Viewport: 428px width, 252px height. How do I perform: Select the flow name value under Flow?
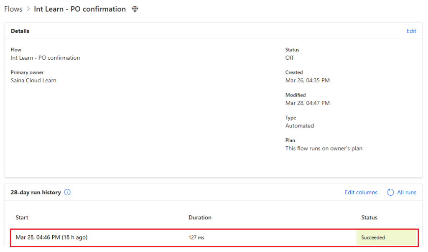pyautogui.click(x=45, y=58)
